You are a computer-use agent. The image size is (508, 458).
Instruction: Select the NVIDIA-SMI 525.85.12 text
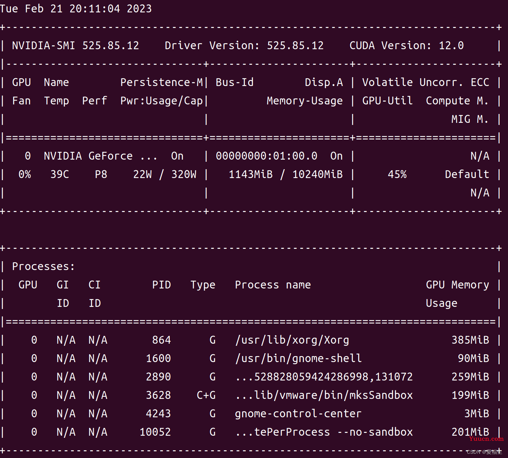76,45
